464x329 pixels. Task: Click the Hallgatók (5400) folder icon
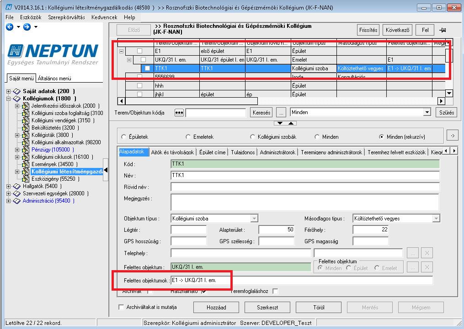click(x=16, y=186)
